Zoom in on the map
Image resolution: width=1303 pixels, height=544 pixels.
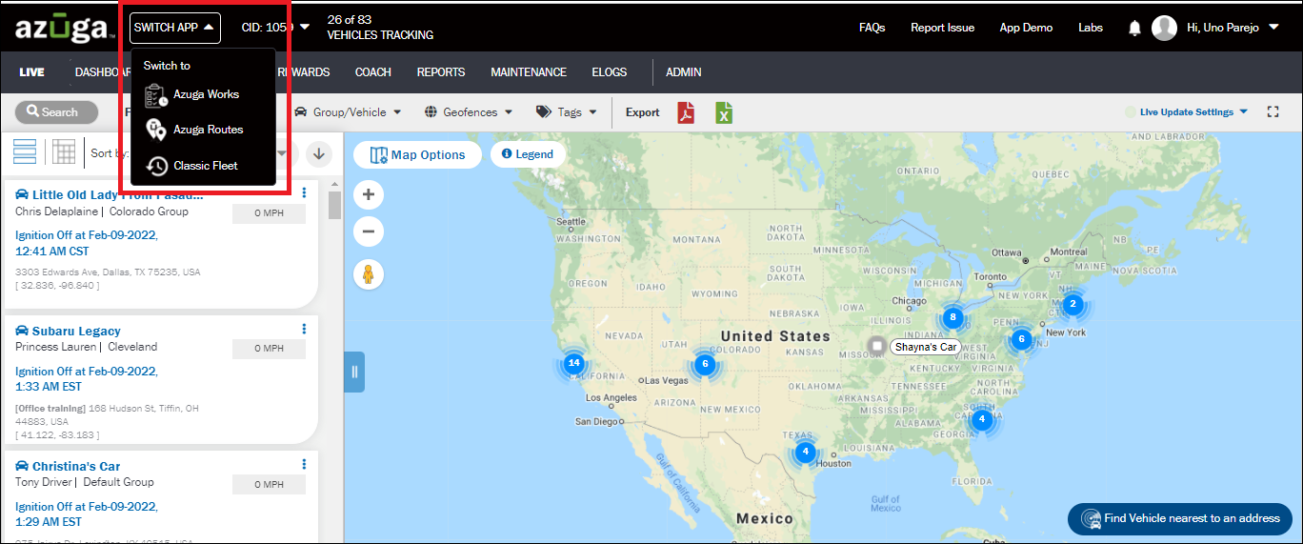click(369, 195)
